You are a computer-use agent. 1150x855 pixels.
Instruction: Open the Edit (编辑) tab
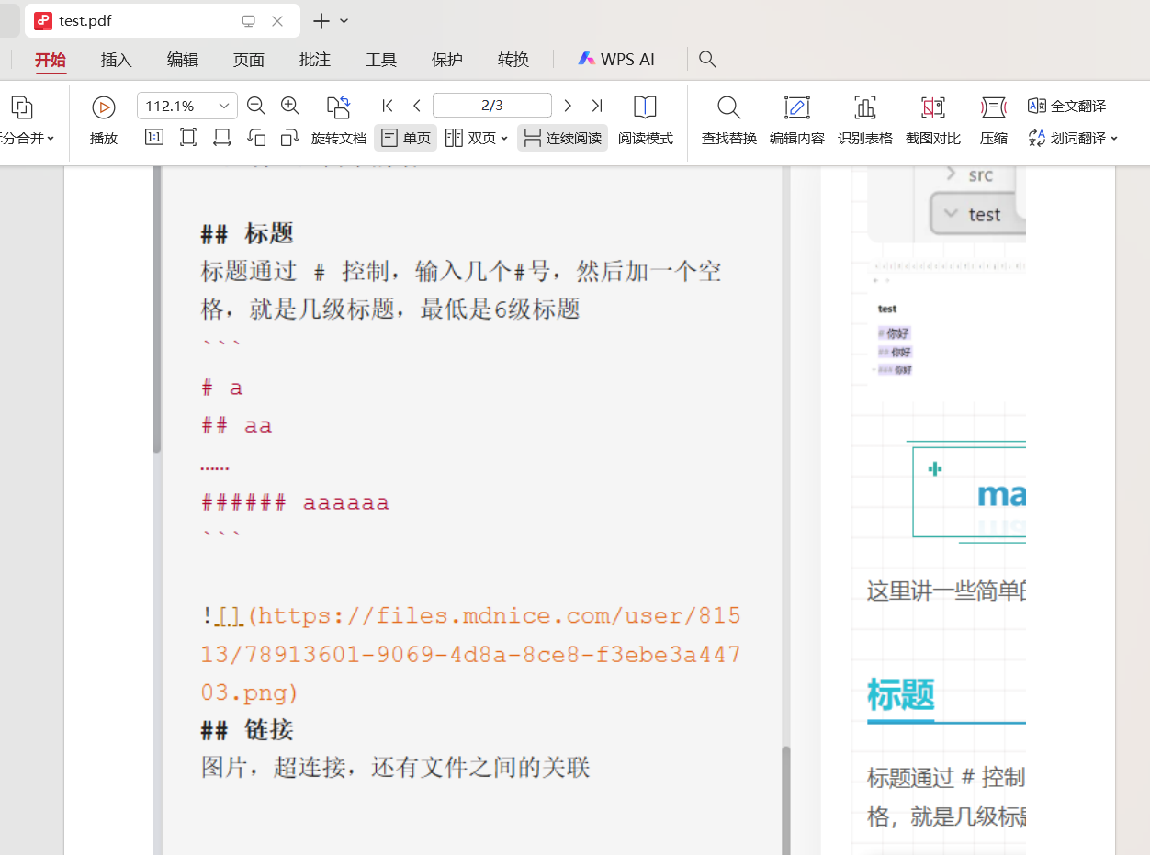point(183,60)
